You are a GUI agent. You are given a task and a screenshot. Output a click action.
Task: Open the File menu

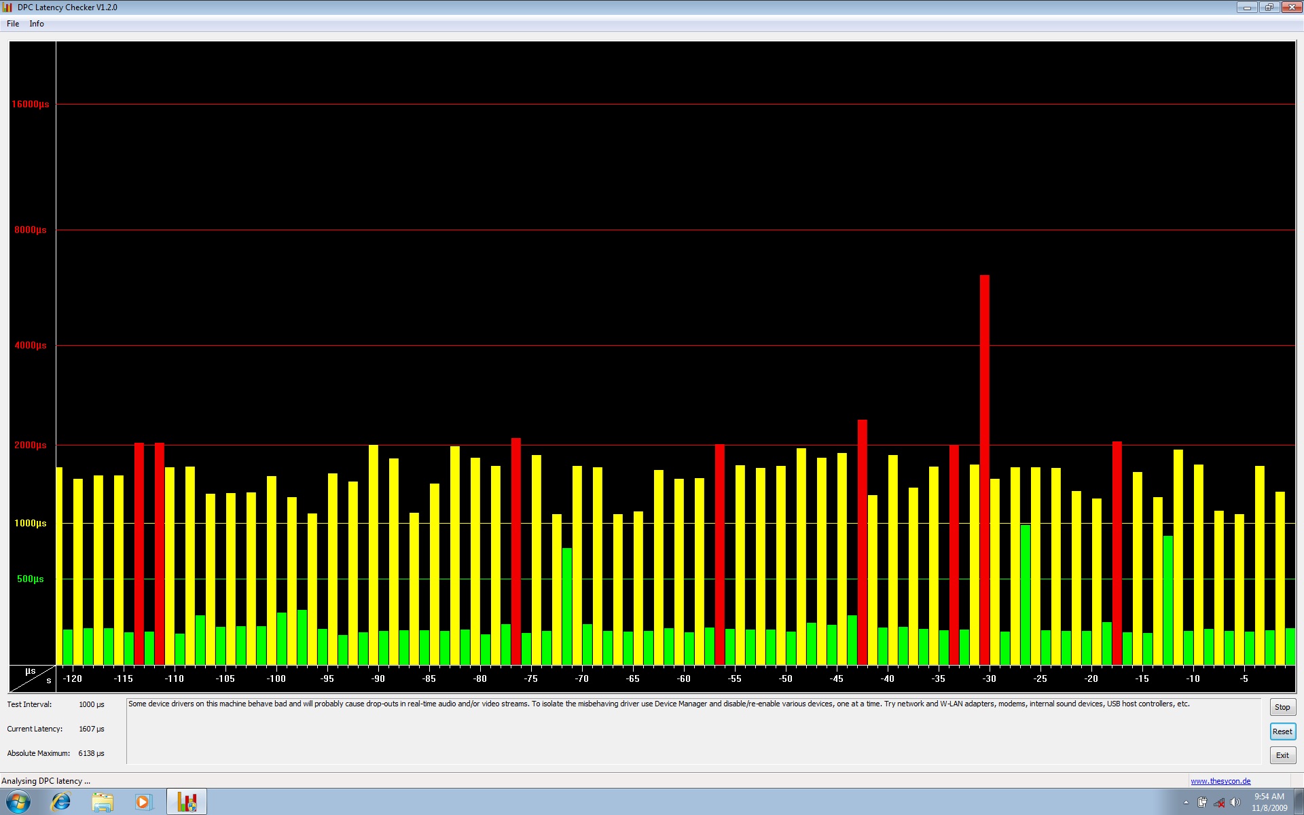point(13,24)
